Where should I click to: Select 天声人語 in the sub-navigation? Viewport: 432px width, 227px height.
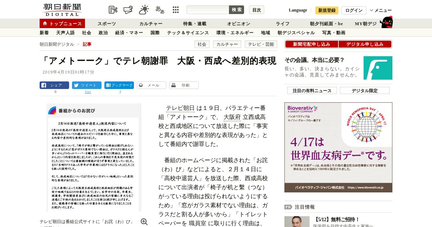(66, 33)
